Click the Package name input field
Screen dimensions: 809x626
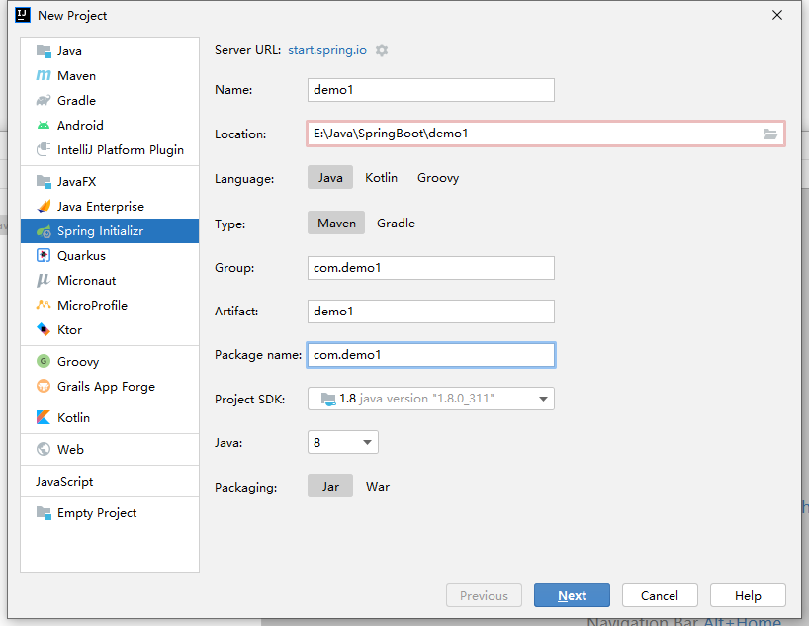click(431, 355)
